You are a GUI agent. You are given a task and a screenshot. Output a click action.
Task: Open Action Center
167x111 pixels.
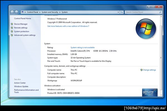coord(20,83)
